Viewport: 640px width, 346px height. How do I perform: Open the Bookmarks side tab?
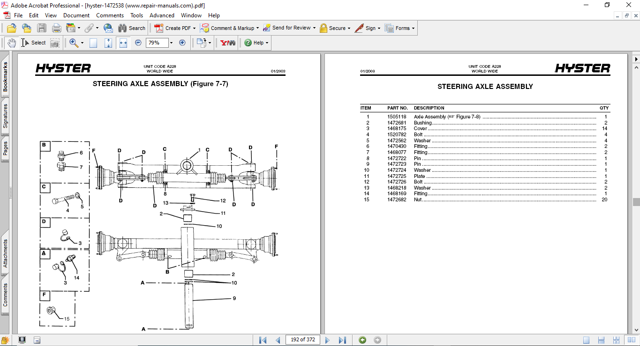(x=6, y=78)
